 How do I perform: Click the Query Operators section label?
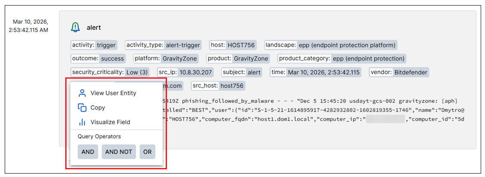click(99, 136)
